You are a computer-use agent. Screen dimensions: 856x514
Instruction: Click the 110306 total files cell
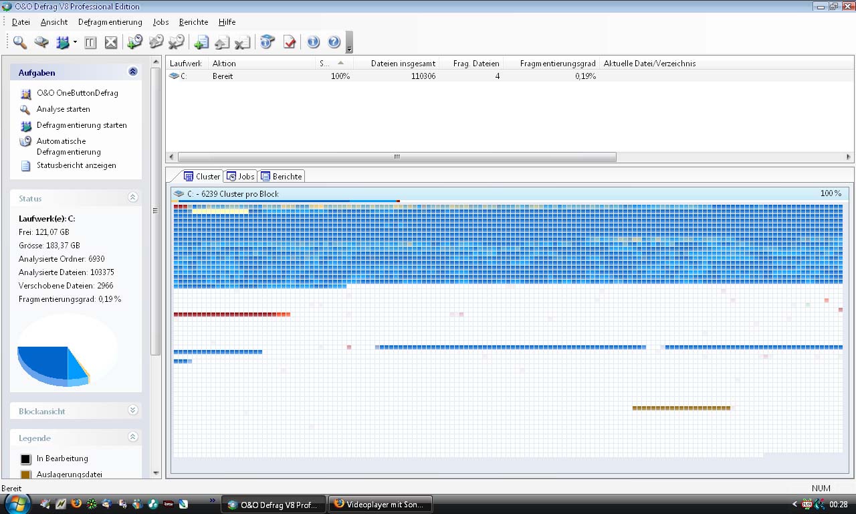423,76
